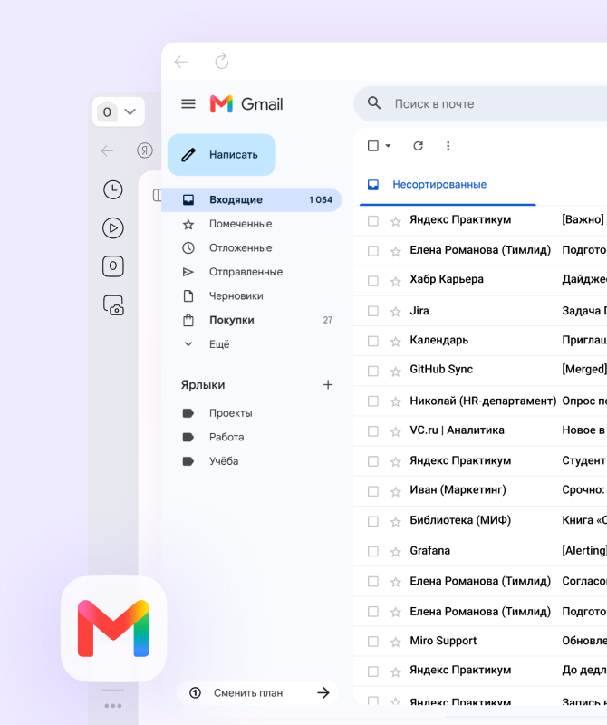The height and width of the screenshot is (725, 607).
Task: Star the Хабр Карьера email
Action: point(395,282)
